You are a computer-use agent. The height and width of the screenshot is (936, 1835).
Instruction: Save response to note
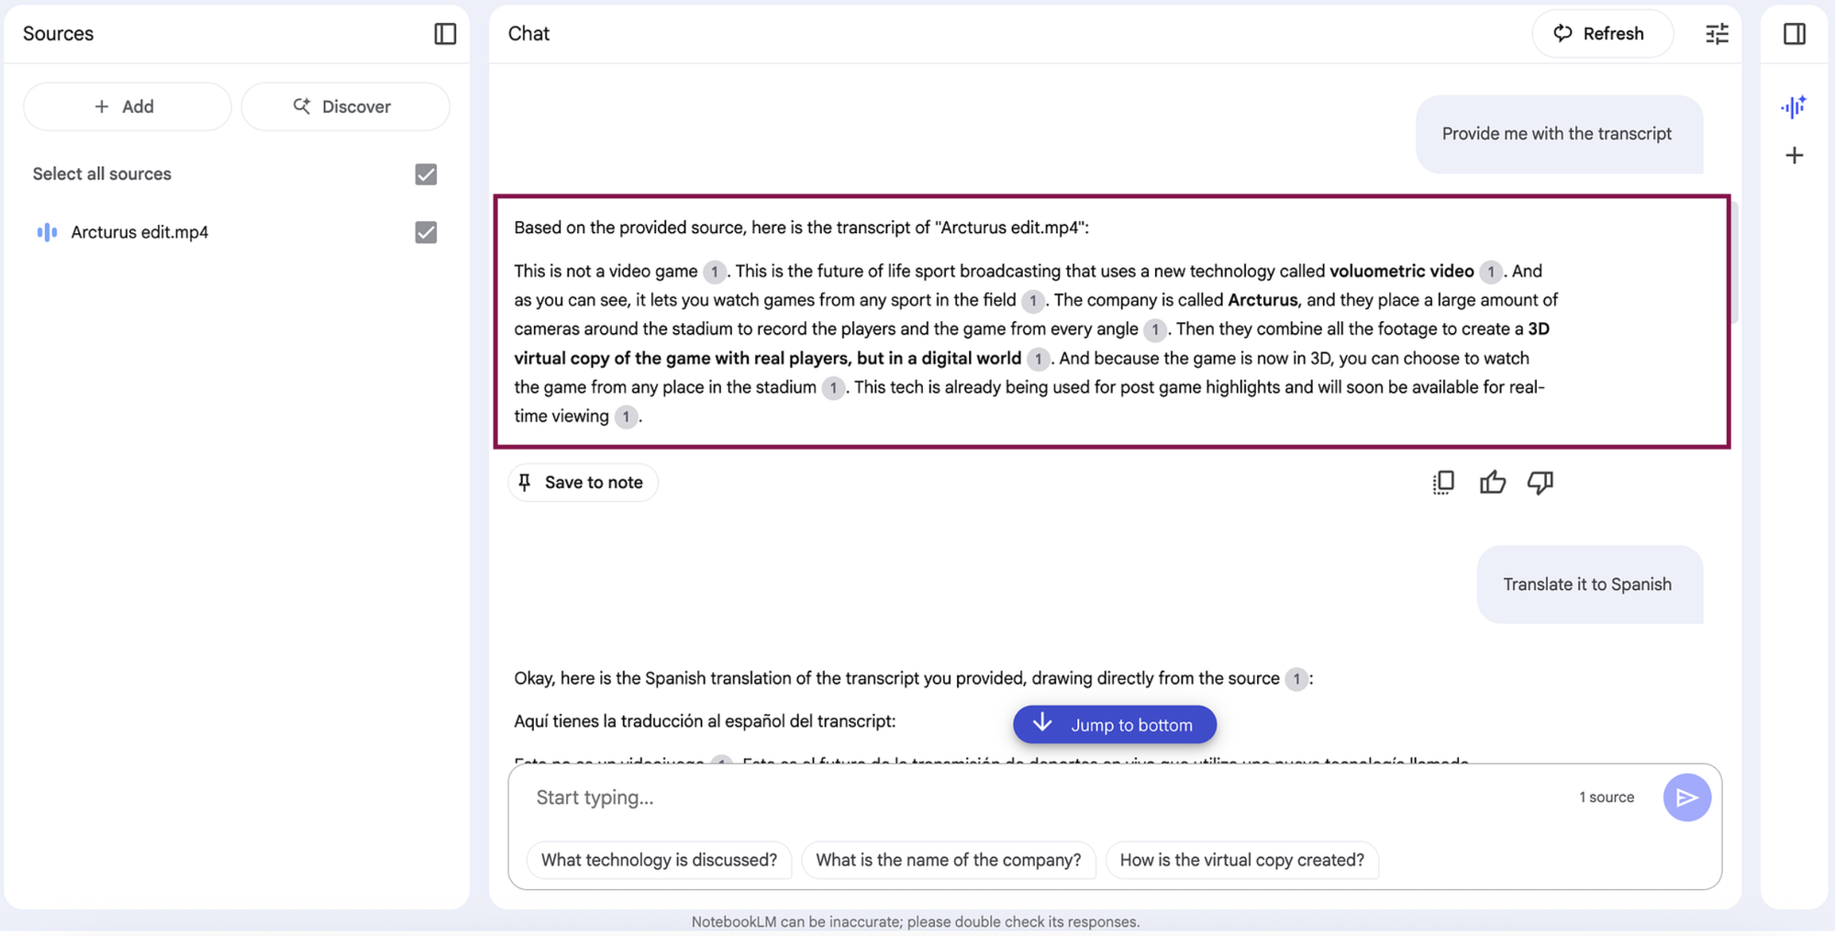pyautogui.click(x=583, y=483)
